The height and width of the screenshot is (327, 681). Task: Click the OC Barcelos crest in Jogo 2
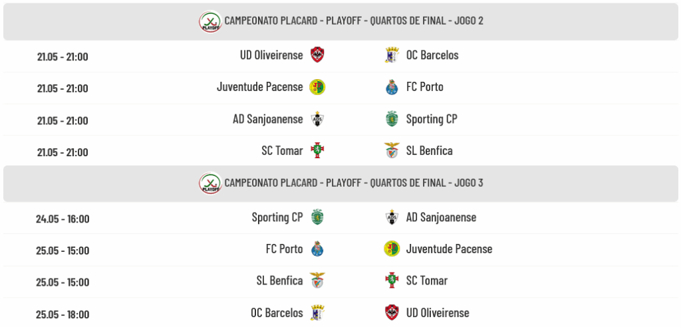392,55
